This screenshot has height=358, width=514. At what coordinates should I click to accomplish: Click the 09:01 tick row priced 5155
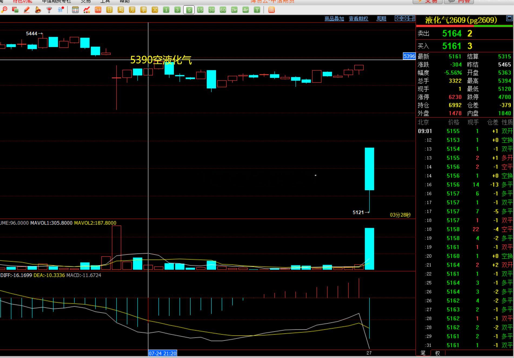pyautogui.click(x=465, y=131)
